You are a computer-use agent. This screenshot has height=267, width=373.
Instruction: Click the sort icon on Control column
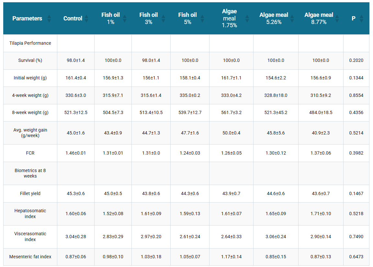coord(86,18)
